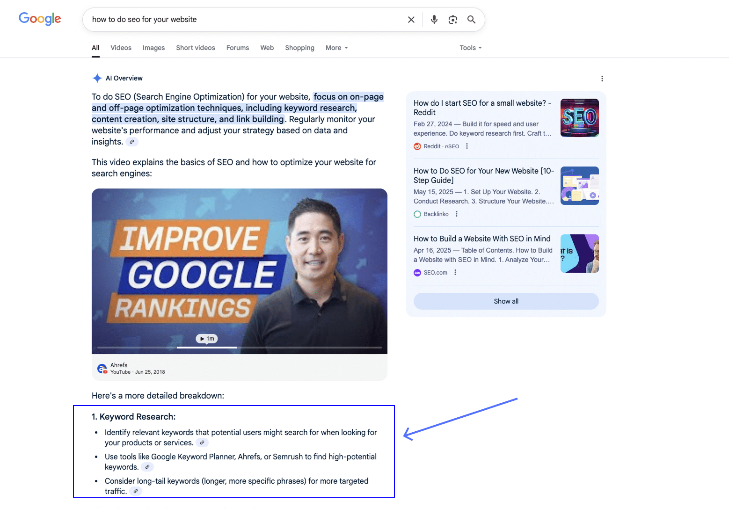Open the source chip after 'products or services.'
The height and width of the screenshot is (508, 729).
(202, 443)
